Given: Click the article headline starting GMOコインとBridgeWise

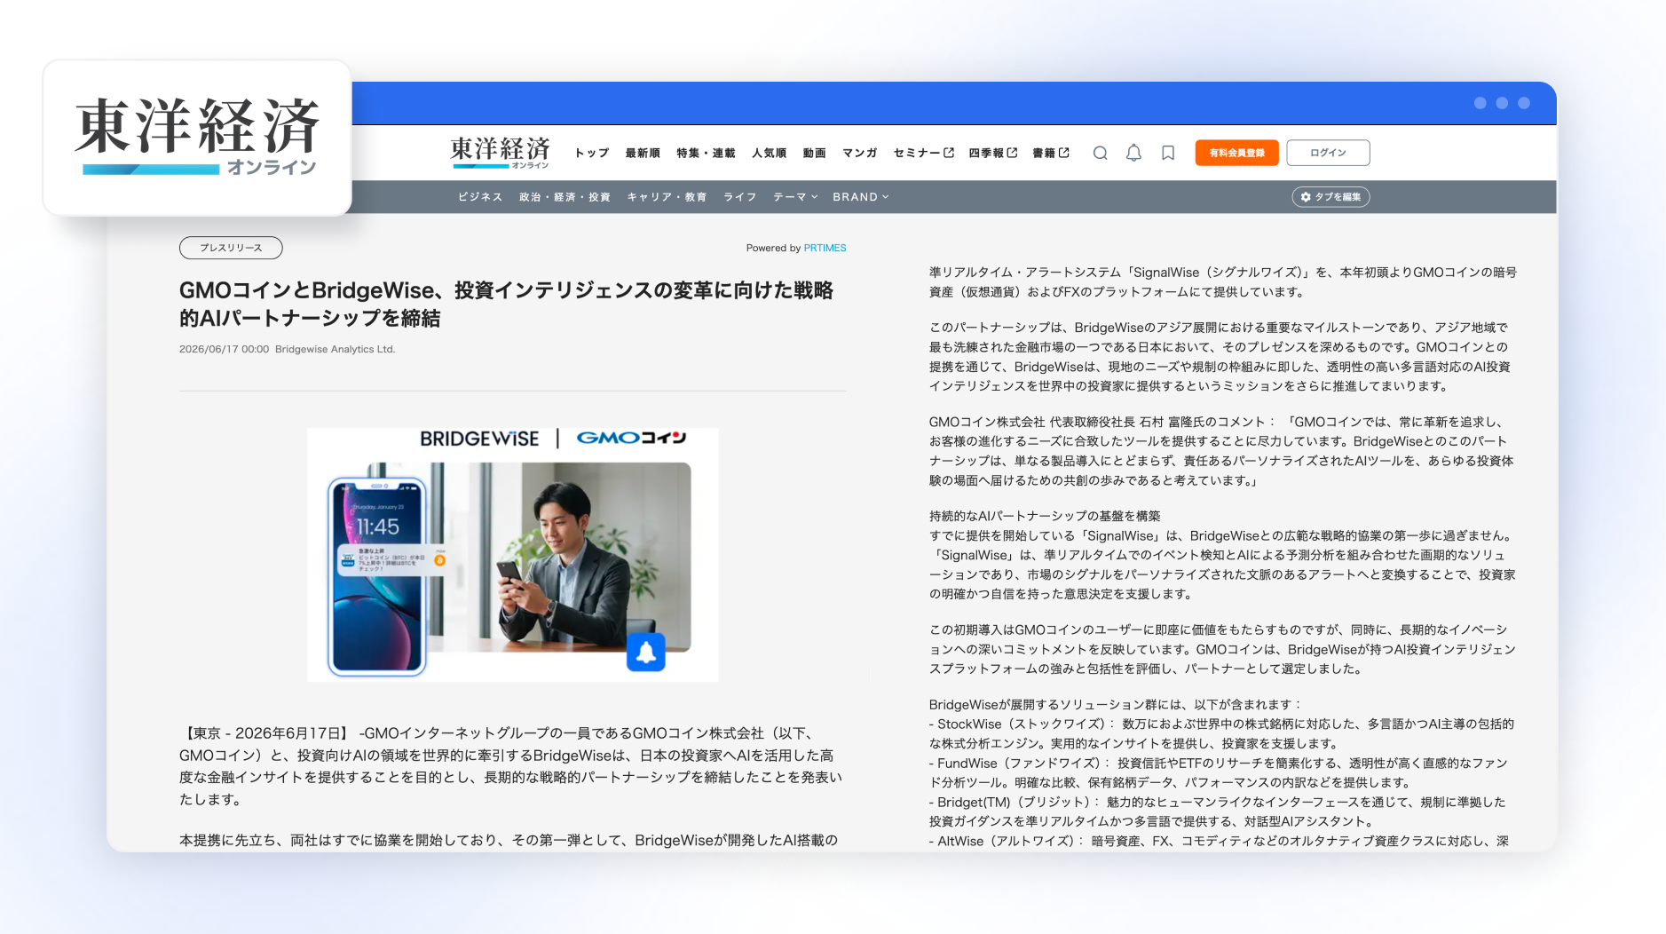Looking at the screenshot, I should [x=506, y=305].
